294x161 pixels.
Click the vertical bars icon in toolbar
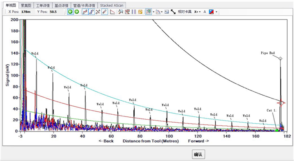(x=134, y=12)
